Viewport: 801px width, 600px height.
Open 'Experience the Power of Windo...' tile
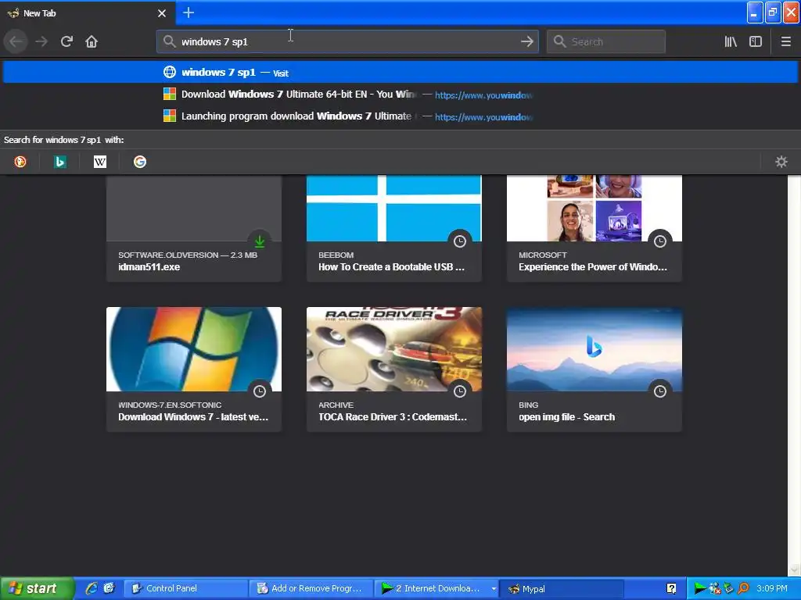pyautogui.click(x=594, y=228)
